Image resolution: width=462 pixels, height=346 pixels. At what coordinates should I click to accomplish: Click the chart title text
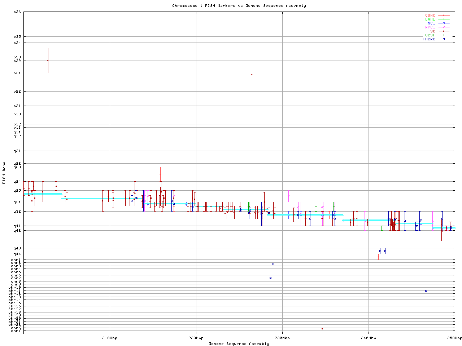pos(239,6)
